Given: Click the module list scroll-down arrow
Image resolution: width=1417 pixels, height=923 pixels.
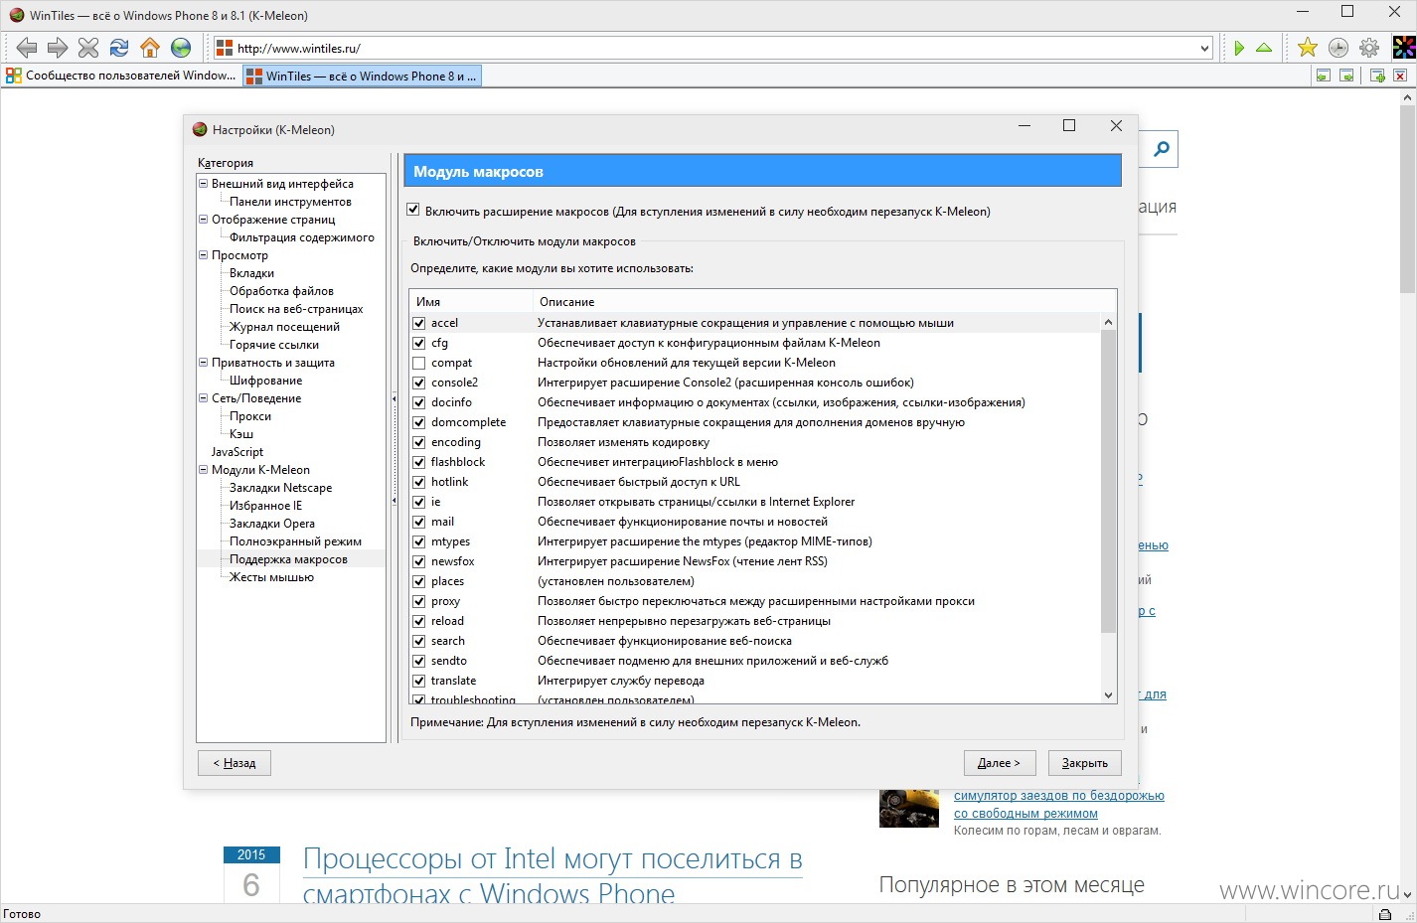Looking at the screenshot, I should [1109, 695].
